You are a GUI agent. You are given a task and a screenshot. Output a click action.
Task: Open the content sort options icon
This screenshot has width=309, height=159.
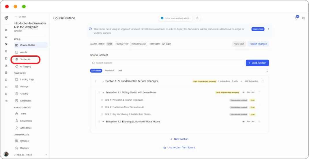[267, 71]
